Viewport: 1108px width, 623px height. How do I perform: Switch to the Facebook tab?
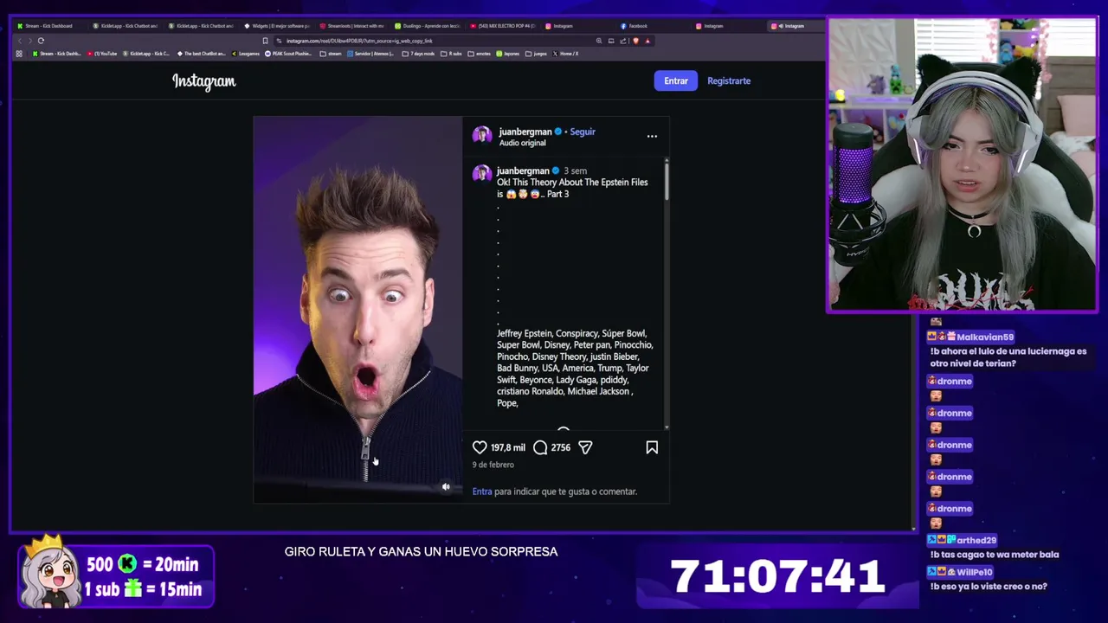coord(654,26)
